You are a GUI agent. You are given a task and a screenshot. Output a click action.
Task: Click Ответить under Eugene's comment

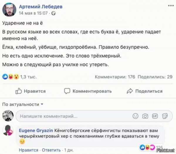(x=51, y=150)
